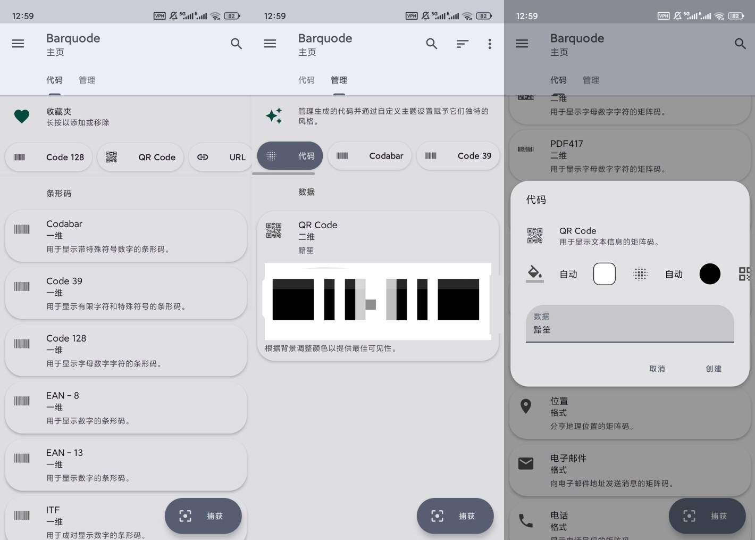The width and height of the screenshot is (755, 540).
Task: Toggle 自动 beside the white swatch
Action: (x=568, y=275)
